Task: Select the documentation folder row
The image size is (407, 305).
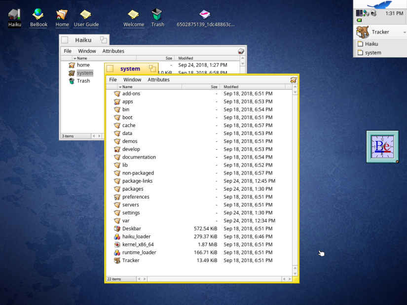Action: coord(199,157)
